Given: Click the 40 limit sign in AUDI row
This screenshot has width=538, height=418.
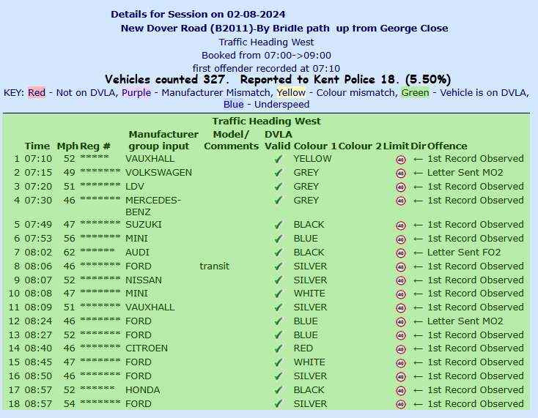Looking at the screenshot, I should pyautogui.click(x=401, y=253).
